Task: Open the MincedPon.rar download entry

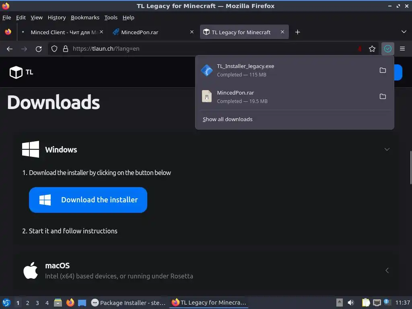Action: pos(286,97)
